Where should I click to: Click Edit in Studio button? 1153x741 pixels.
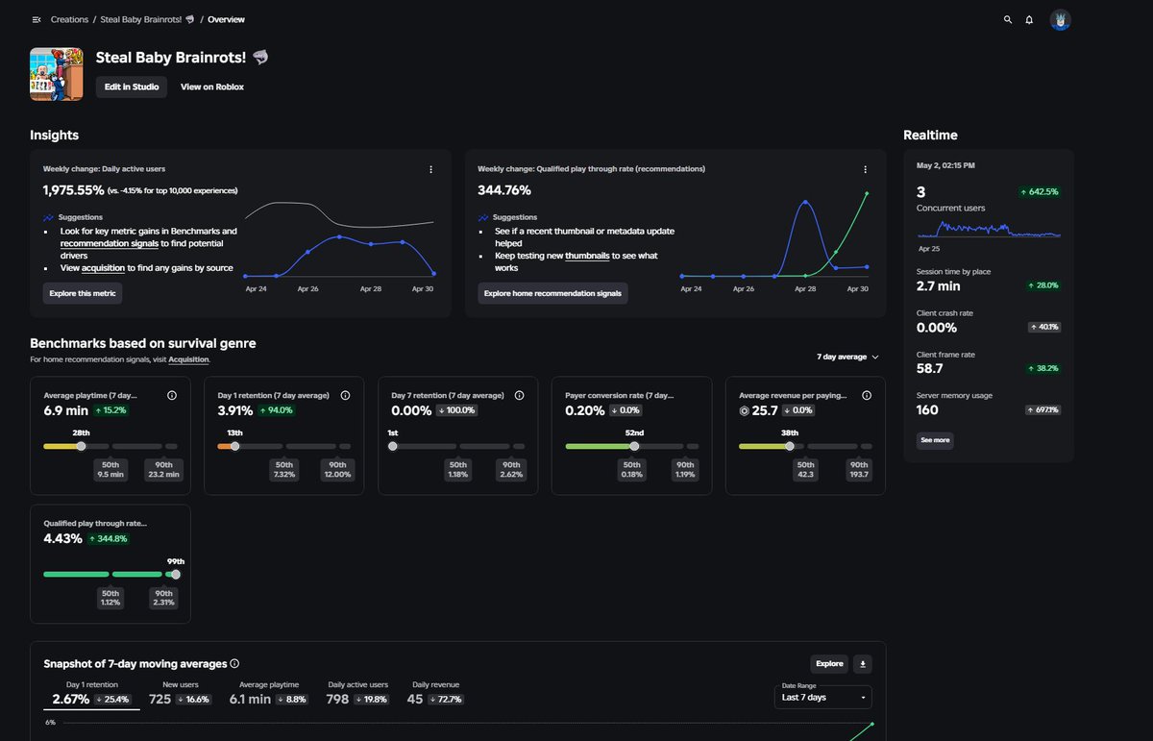click(131, 86)
